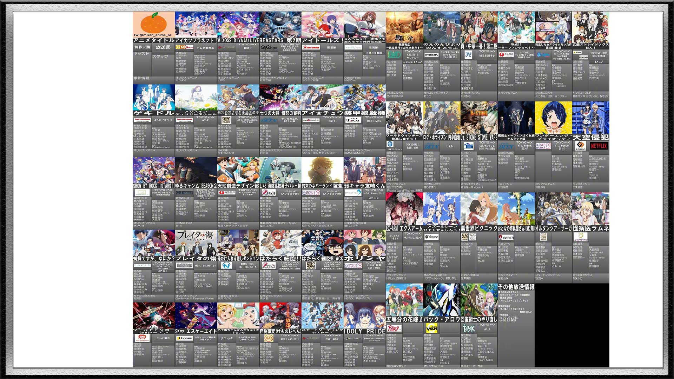Click the Yostar logo under アズールレーン
The image size is (674, 379).
click(431, 237)
